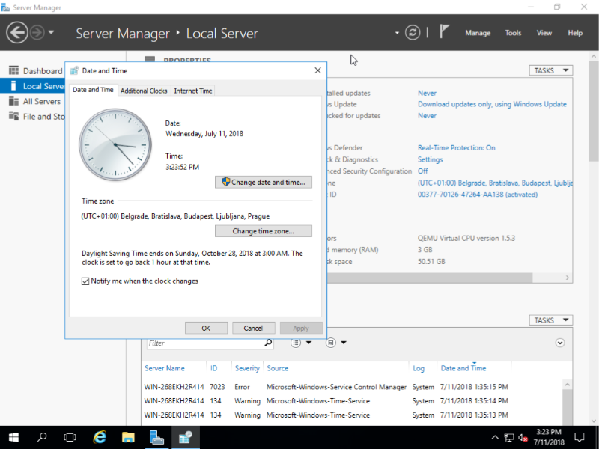Sort events by Source column
599x449 pixels.
click(x=277, y=368)
